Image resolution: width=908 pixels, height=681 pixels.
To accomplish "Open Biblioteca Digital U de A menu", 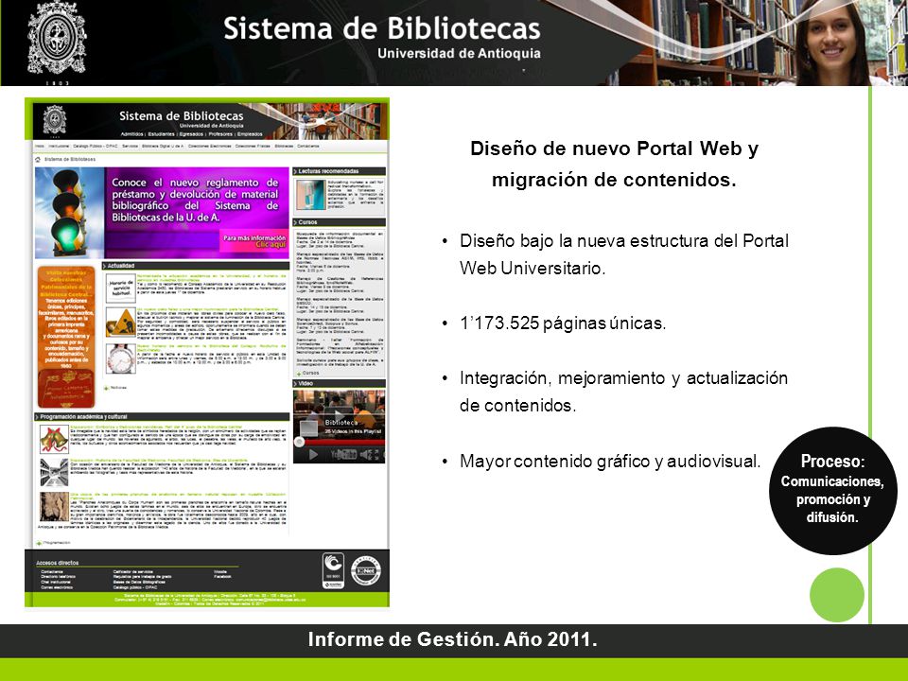I will (163, 146).
